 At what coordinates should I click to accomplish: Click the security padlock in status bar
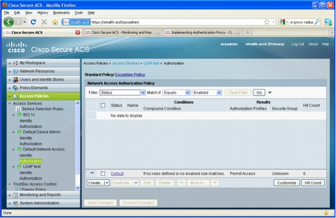pos(326,213)
